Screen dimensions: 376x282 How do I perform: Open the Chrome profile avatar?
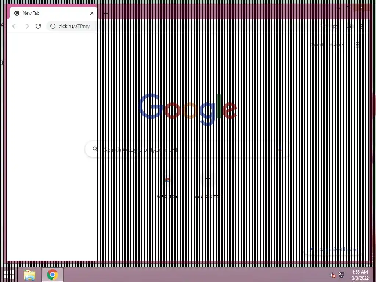(x=350, y=26)
